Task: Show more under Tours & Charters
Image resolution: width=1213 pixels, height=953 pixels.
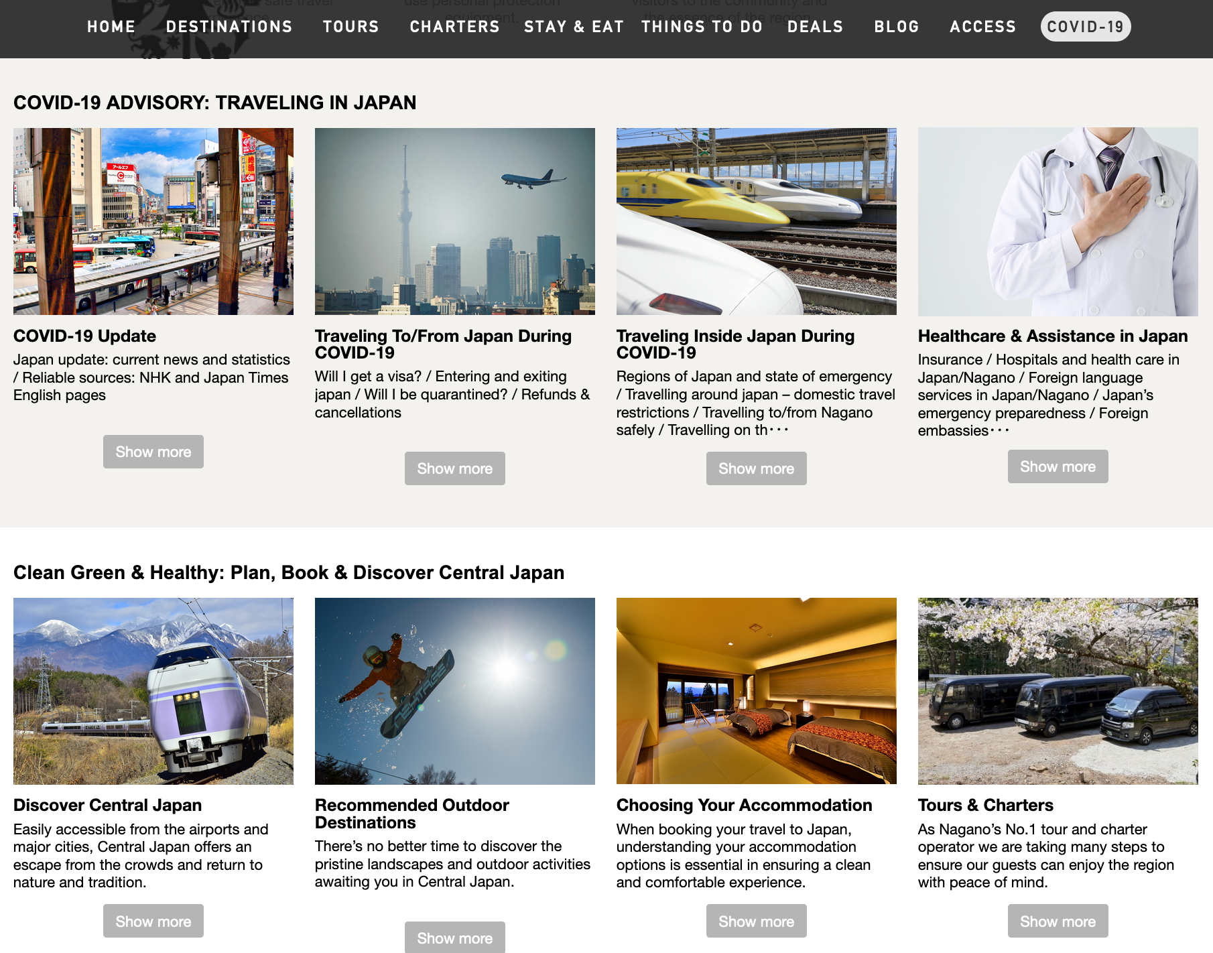Action: tap(1058, 922)
